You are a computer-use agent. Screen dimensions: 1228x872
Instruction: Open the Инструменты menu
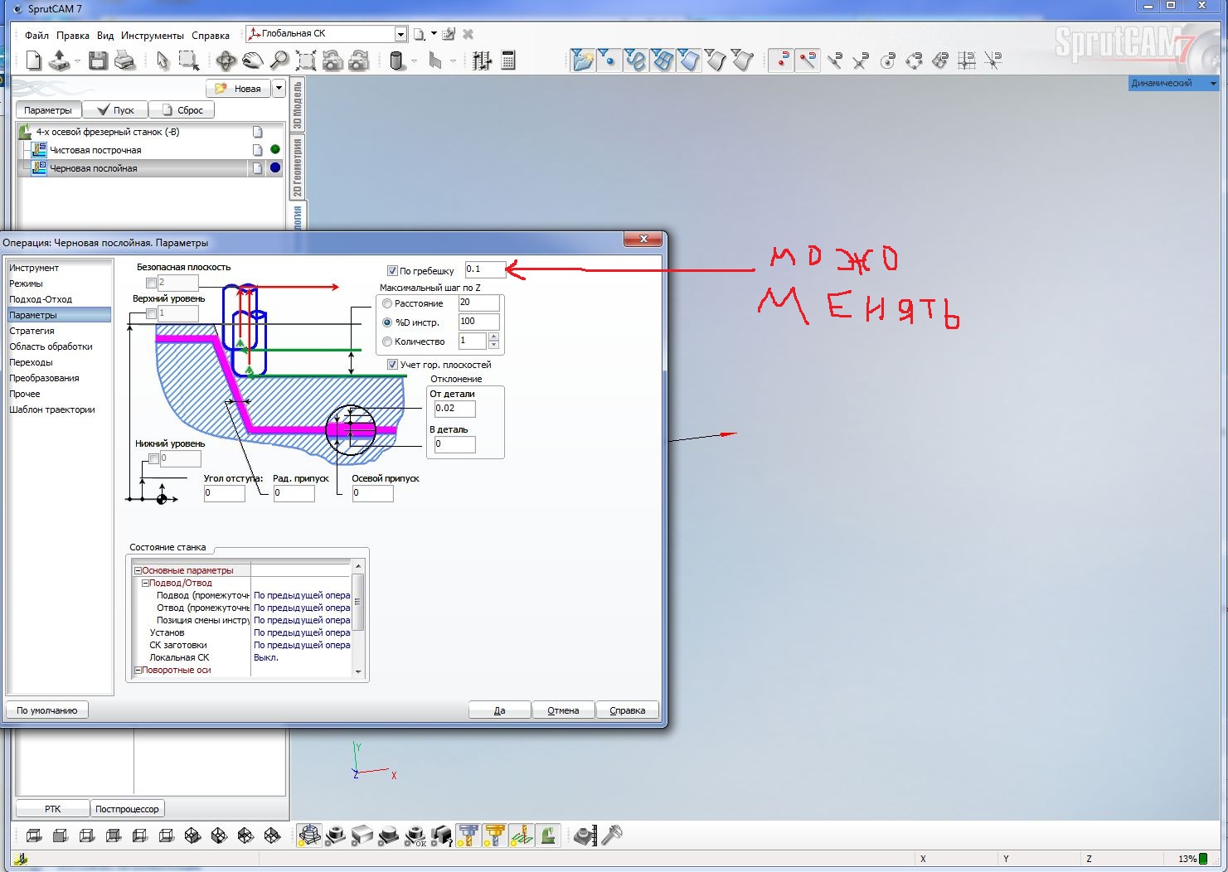153,36
